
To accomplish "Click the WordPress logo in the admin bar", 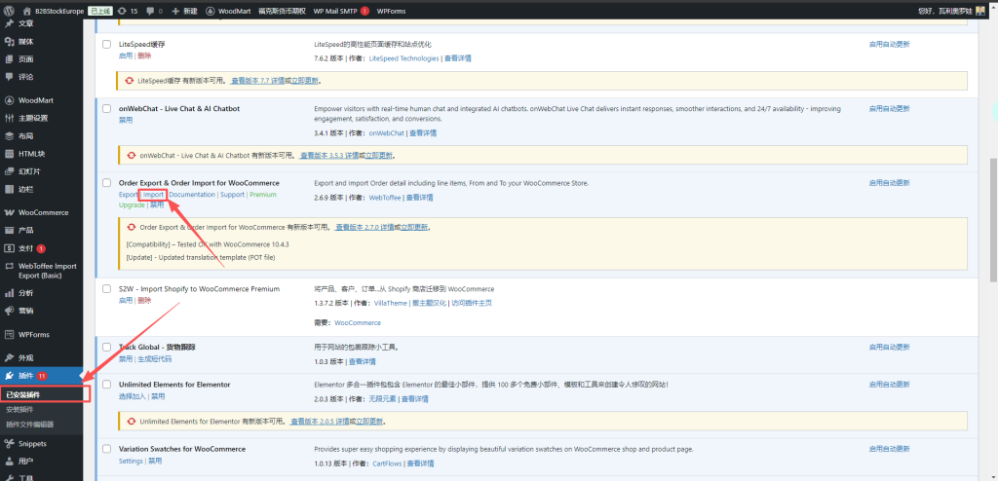I will [x=9, y=11].
